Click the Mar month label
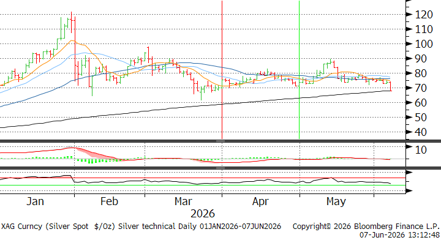The width and height of the screenshot is (441, 240). pos(183,201)
